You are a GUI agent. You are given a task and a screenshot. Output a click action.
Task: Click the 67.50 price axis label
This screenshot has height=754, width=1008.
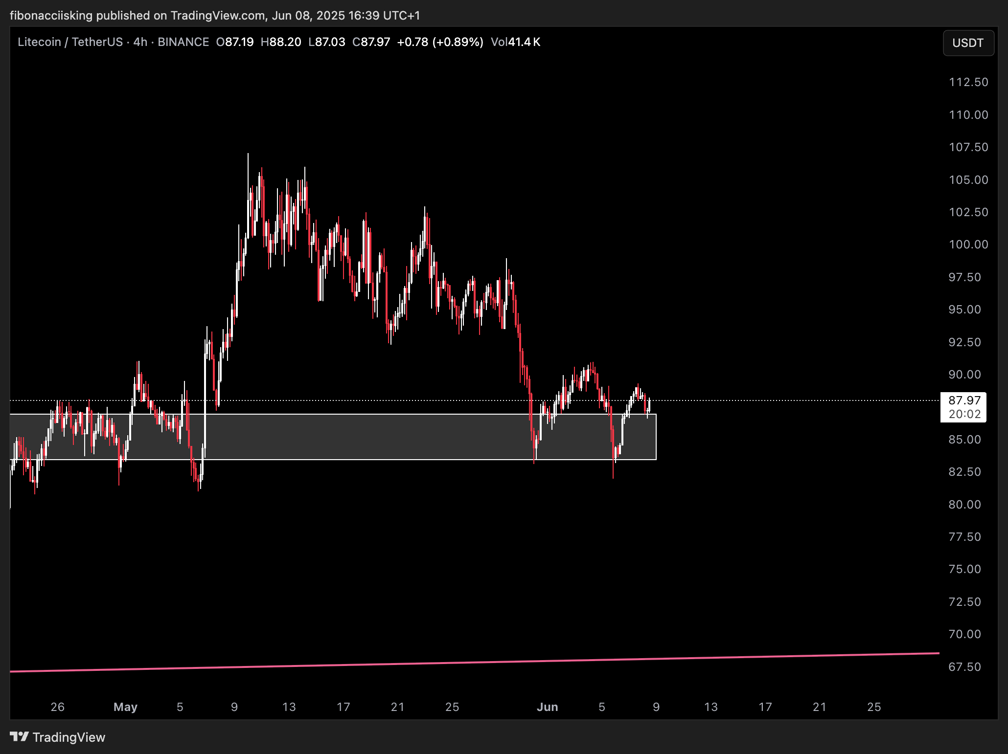964,667
